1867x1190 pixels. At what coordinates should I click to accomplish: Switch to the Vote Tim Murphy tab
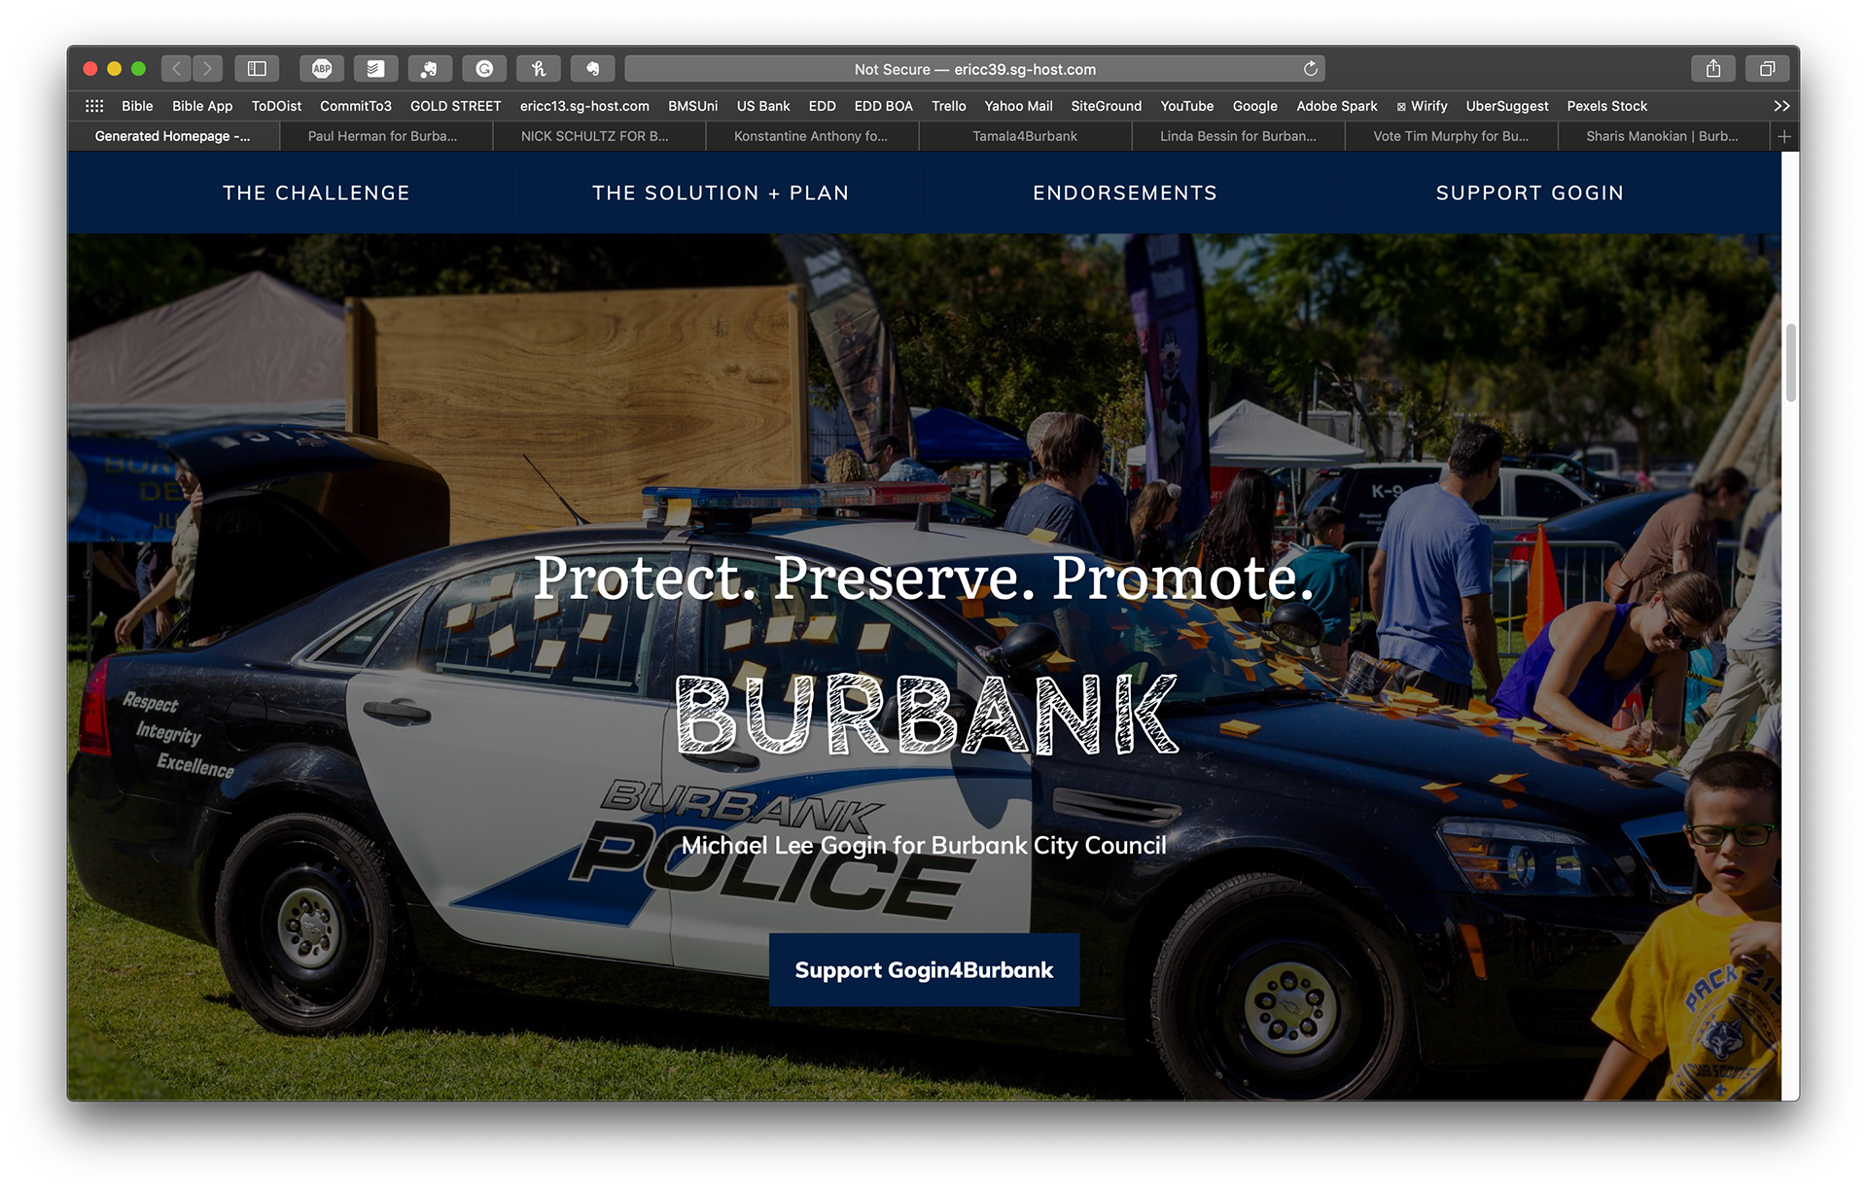1451,136
